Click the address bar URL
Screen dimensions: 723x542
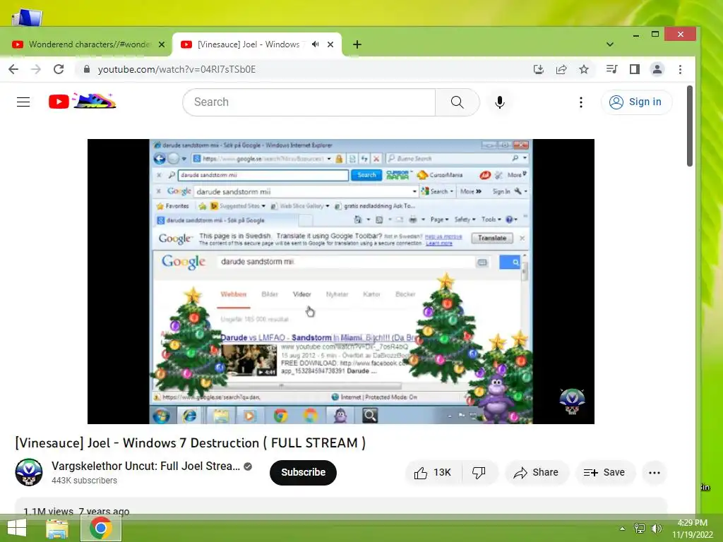click(x=177, y=70)
